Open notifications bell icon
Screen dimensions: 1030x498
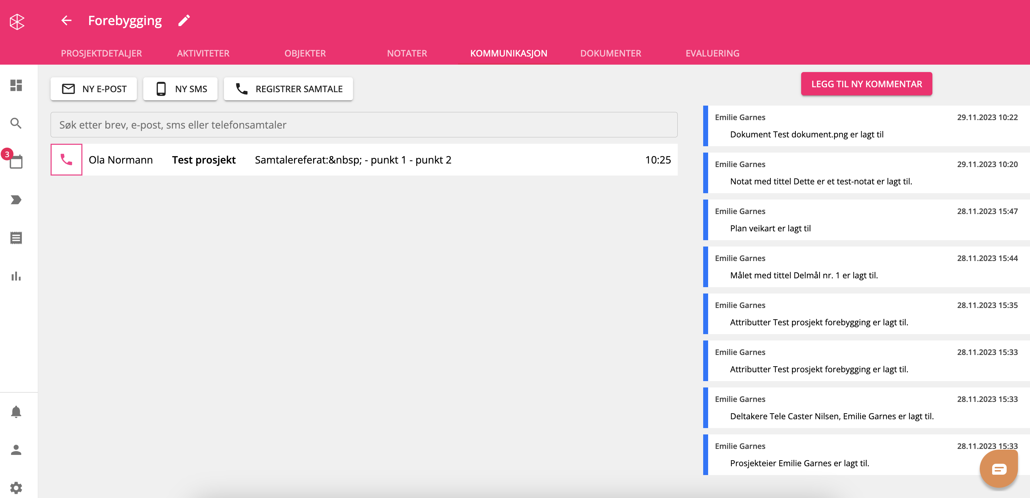pyautogui.click(x=16, y=412)
